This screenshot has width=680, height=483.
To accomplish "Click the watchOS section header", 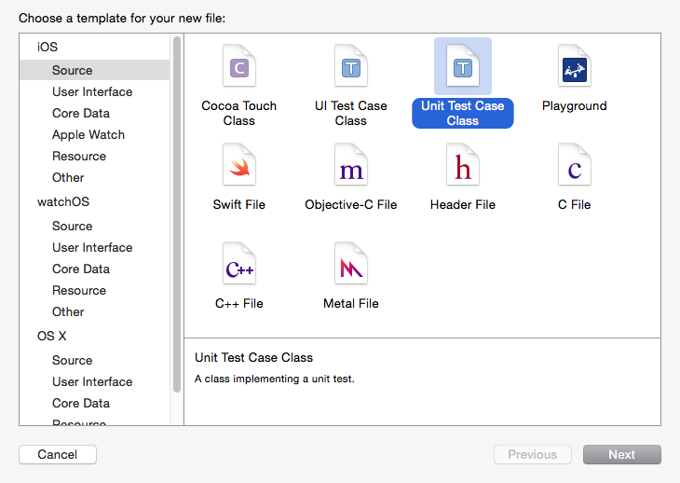I will pos(63,201).
